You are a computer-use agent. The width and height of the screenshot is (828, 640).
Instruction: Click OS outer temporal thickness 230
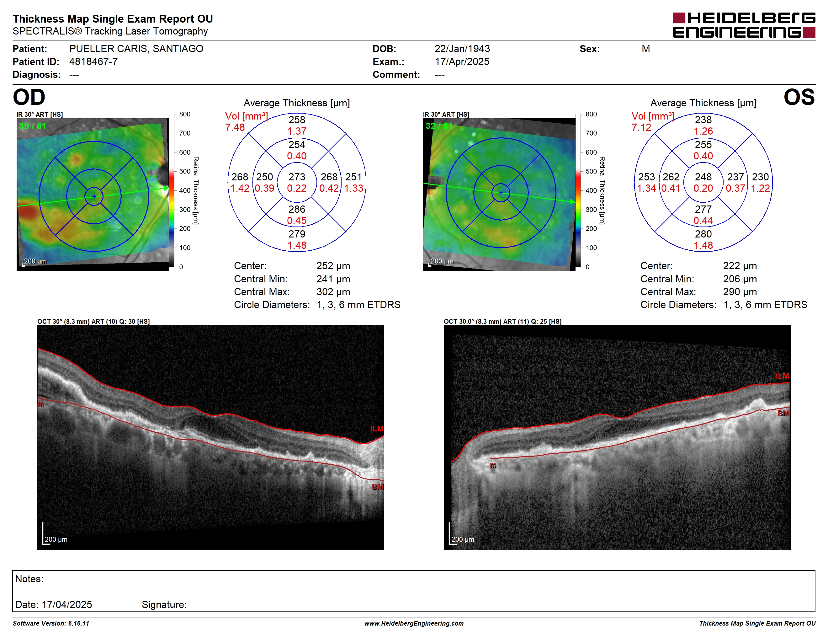[x=760, y=177]
